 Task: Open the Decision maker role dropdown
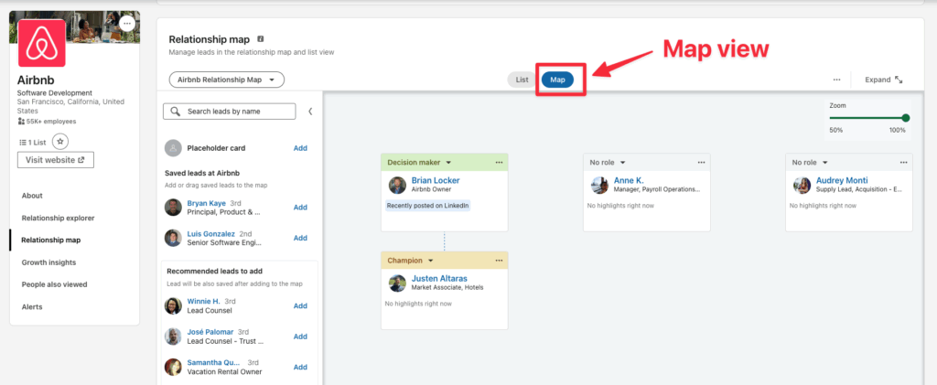click(419, 163)
